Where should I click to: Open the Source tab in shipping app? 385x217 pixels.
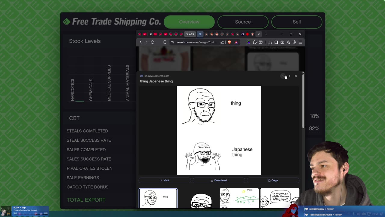point(243,22)
